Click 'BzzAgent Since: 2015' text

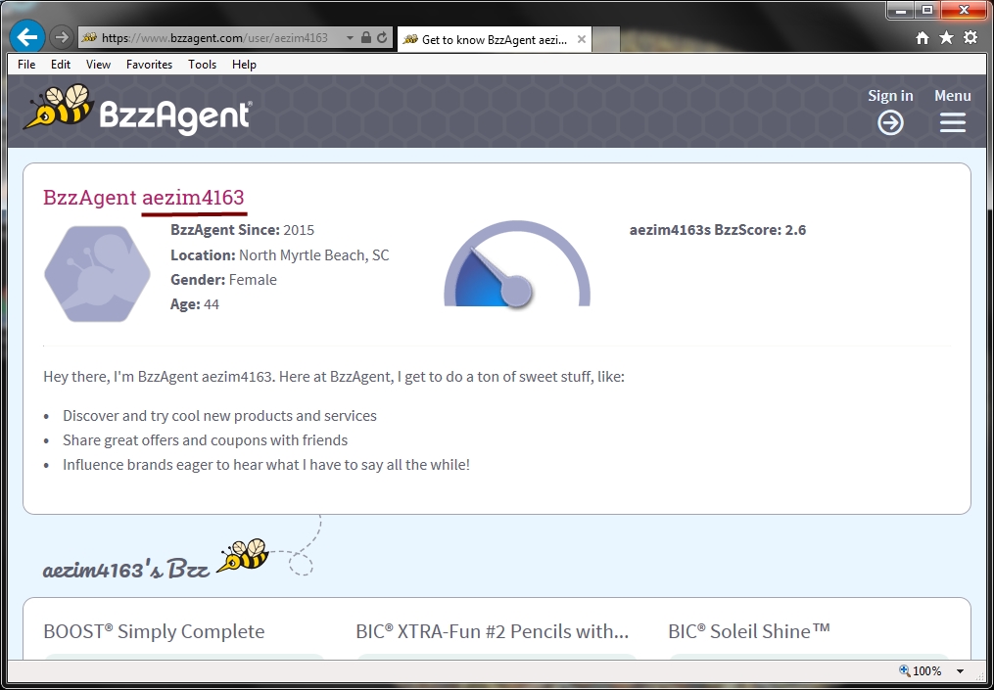[x=242, y=230]
